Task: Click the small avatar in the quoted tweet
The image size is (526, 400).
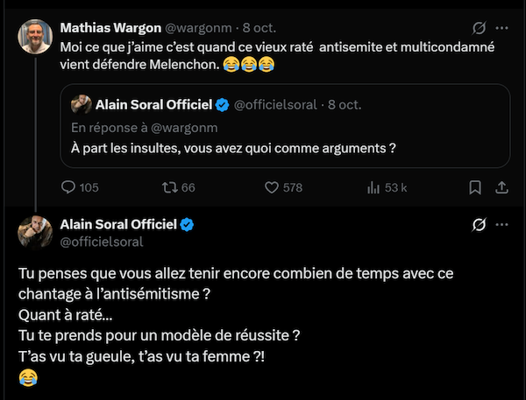Action: click(x=82, y=105)
